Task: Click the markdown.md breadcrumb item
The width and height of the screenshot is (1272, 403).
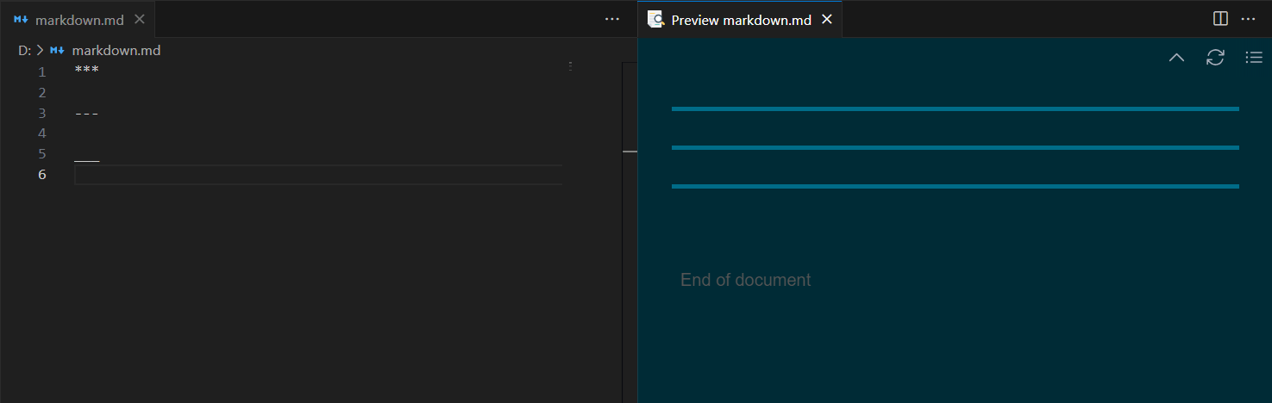Action: pos(116,51)
